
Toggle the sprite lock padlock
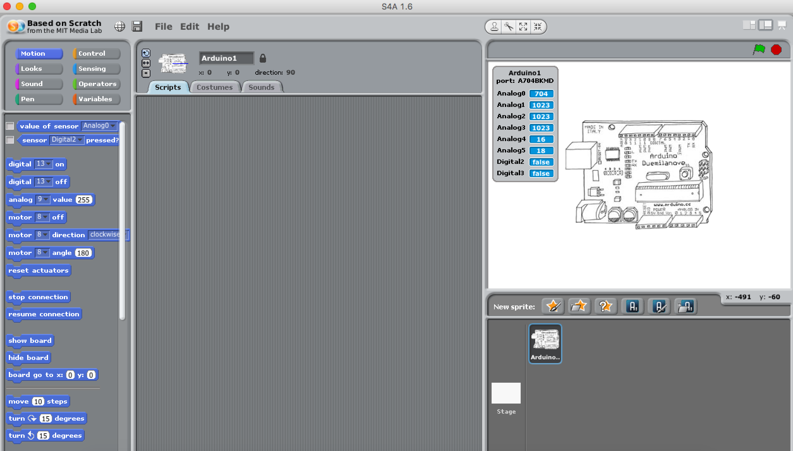coord(263,58)
